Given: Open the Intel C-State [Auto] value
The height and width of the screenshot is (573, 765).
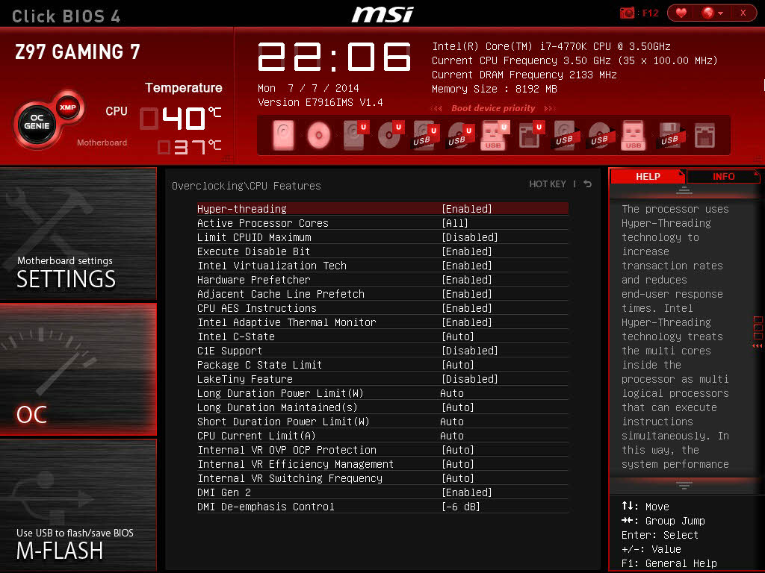Looking at the screenshot, I should click(458, 336).
